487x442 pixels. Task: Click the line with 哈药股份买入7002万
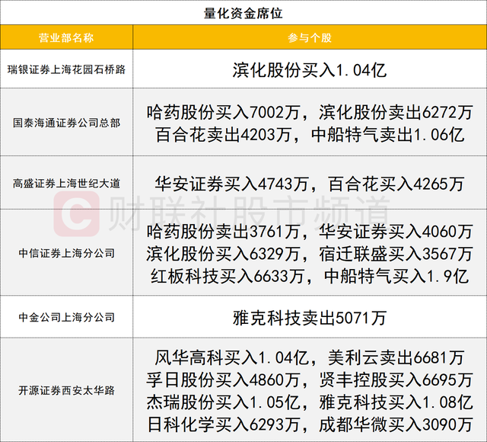310,112
